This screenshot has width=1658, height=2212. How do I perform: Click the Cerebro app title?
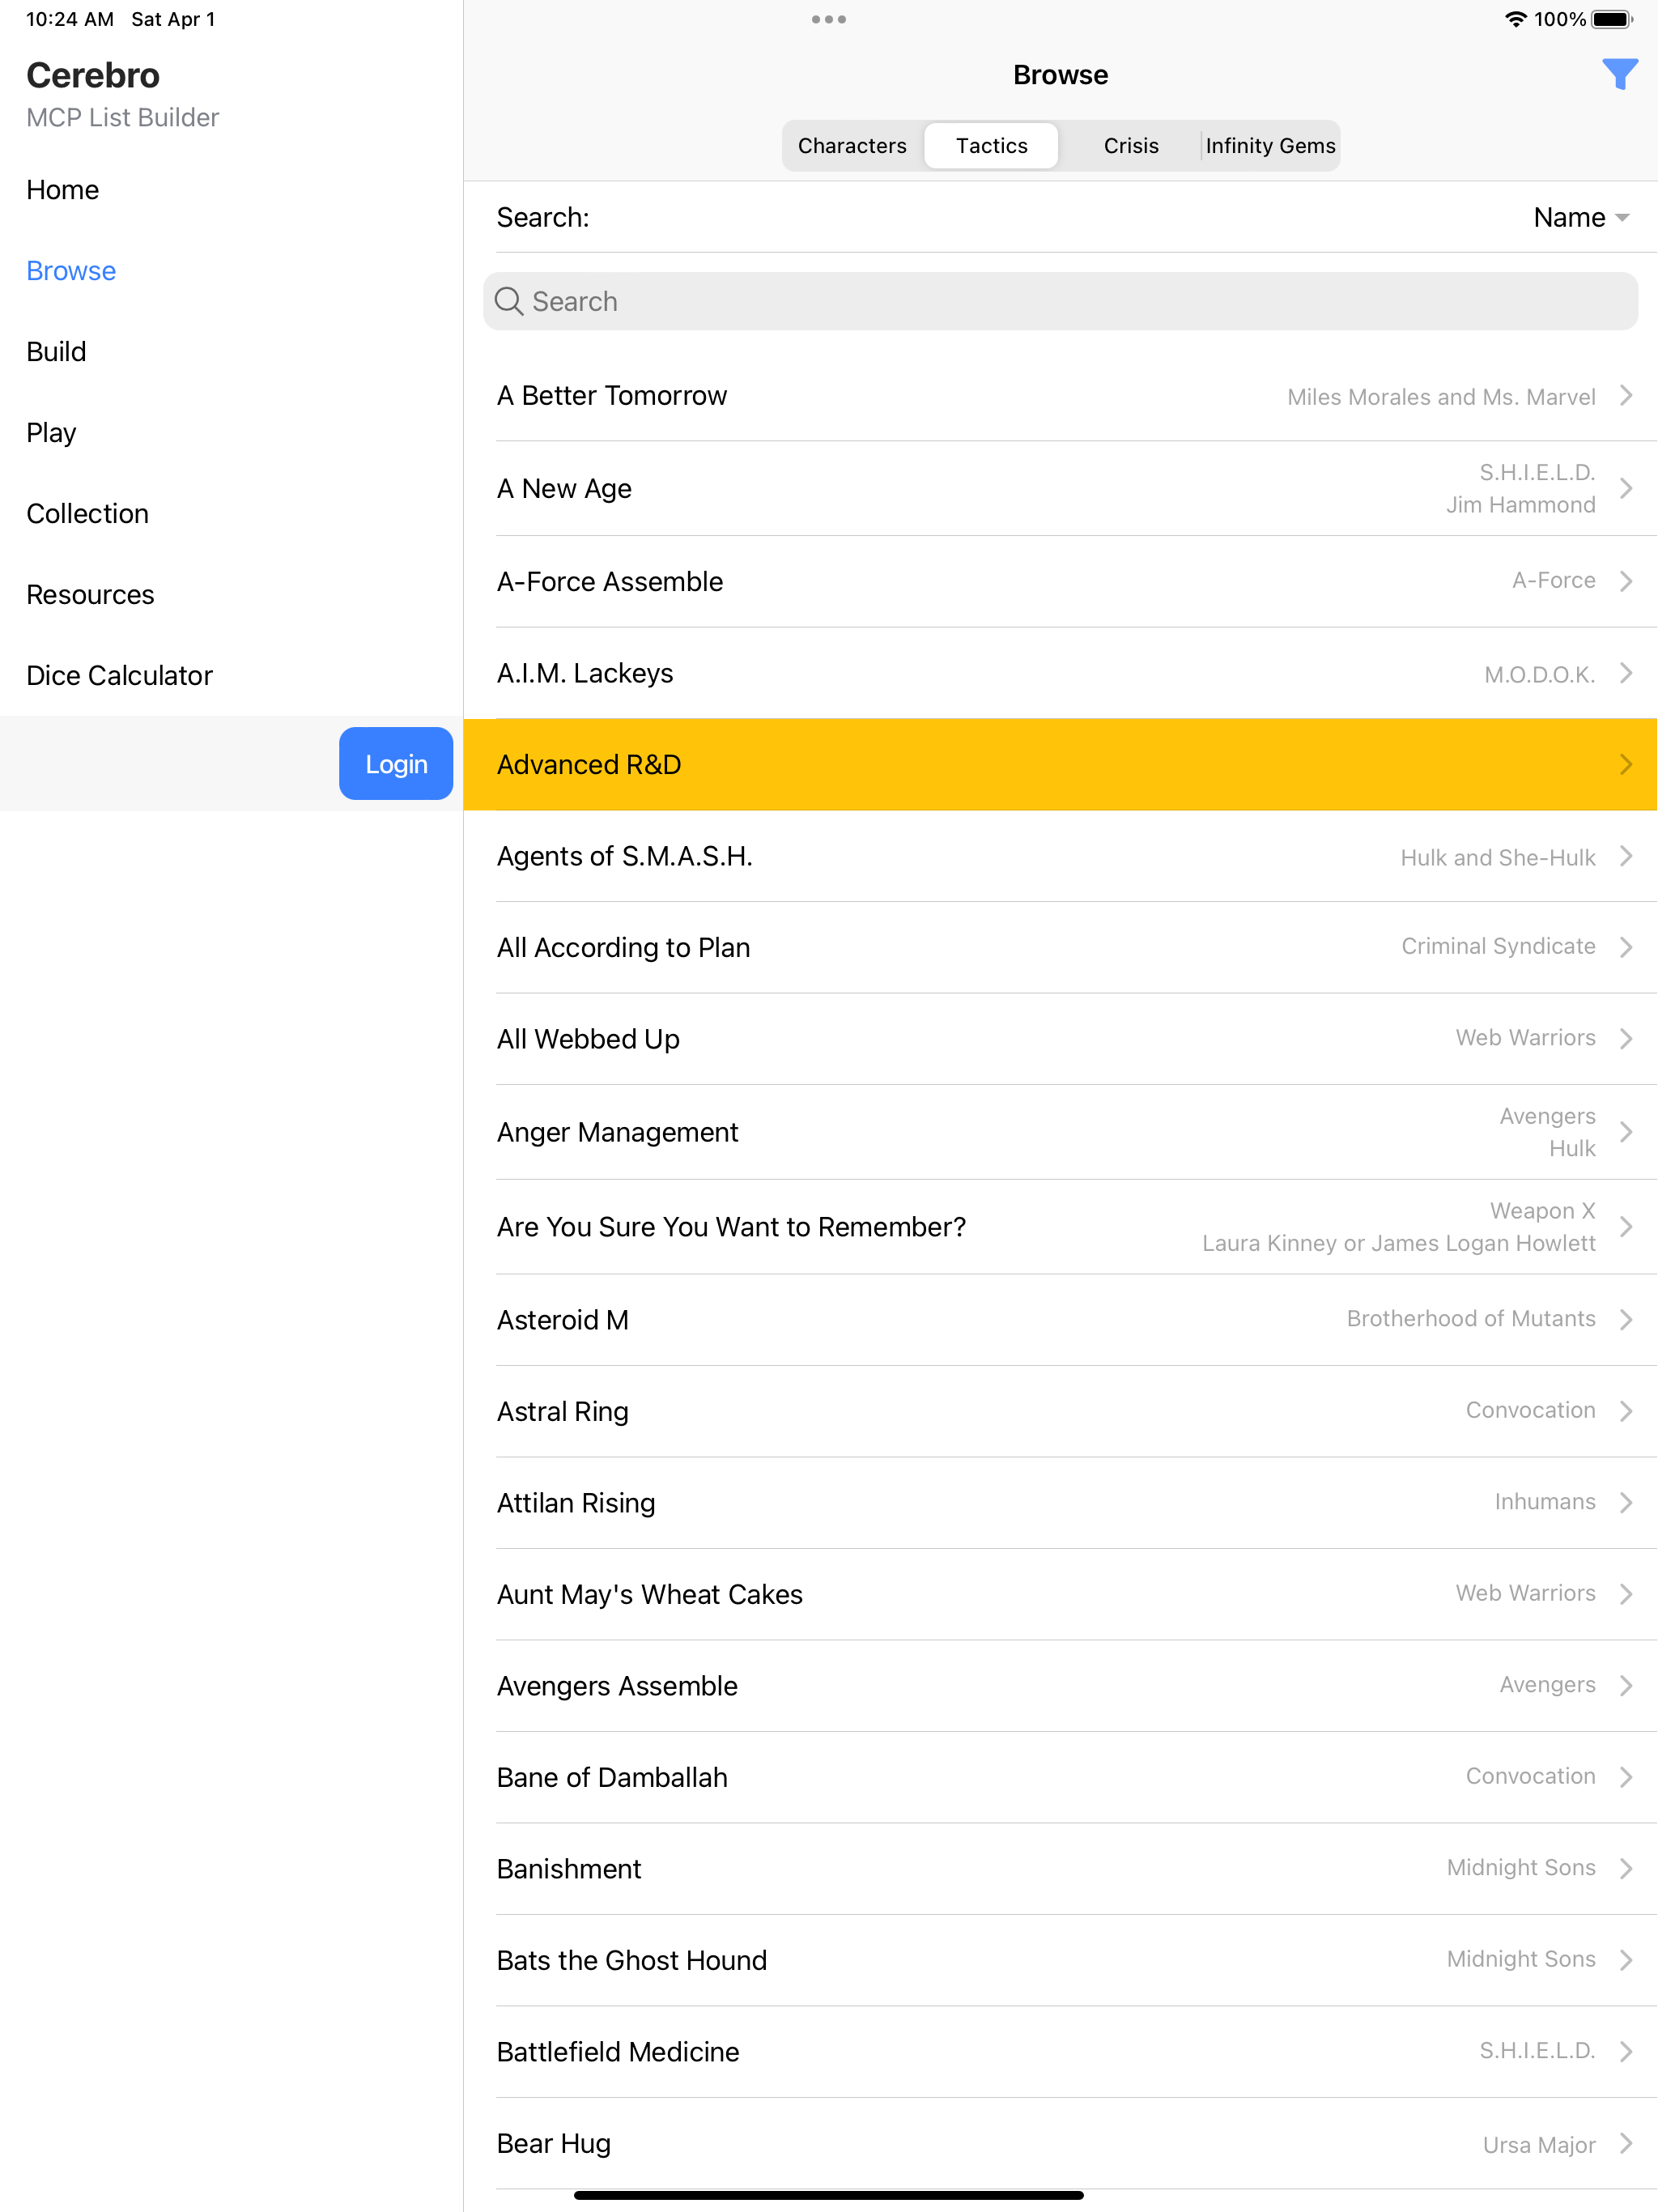click(93, 75)
